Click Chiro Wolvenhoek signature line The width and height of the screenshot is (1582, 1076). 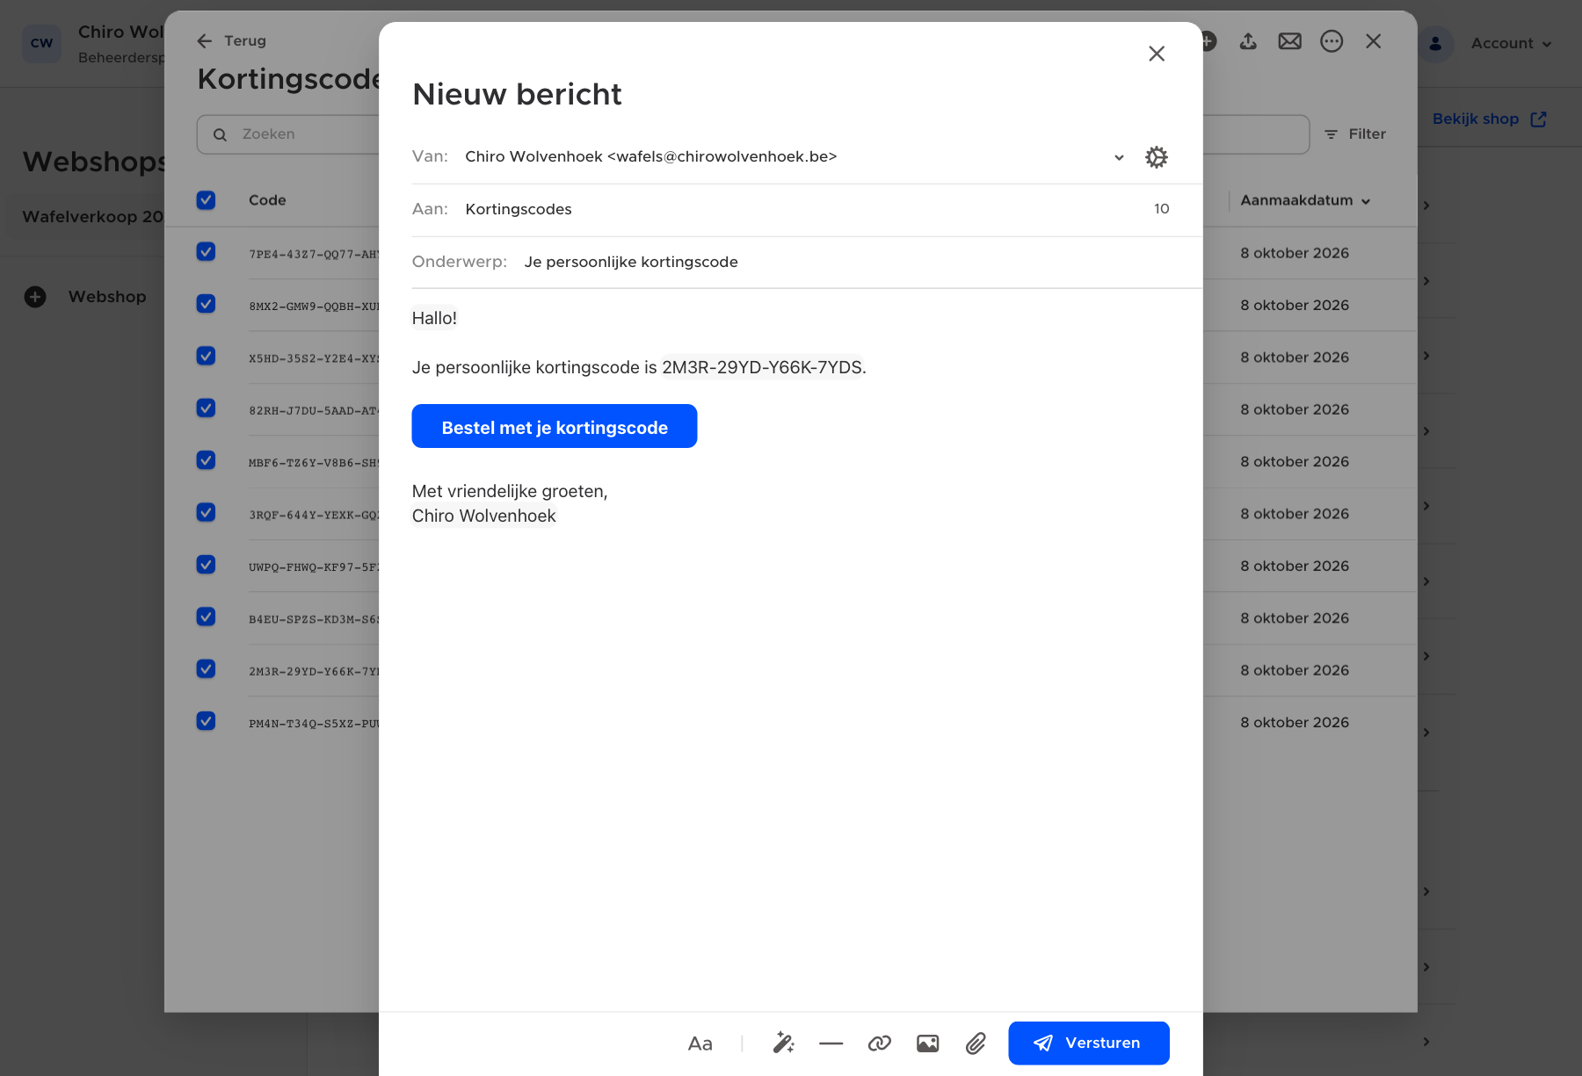pos(483,516)
